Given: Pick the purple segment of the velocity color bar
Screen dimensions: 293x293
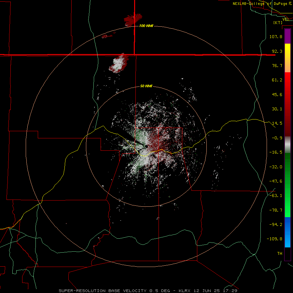Looking at the screenshot, I should pyautogui.click(x=287, y=36).
